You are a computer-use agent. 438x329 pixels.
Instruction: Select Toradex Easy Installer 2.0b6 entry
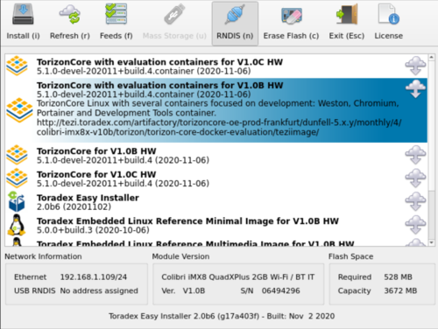pyautogui.click(x=216, y=202)
